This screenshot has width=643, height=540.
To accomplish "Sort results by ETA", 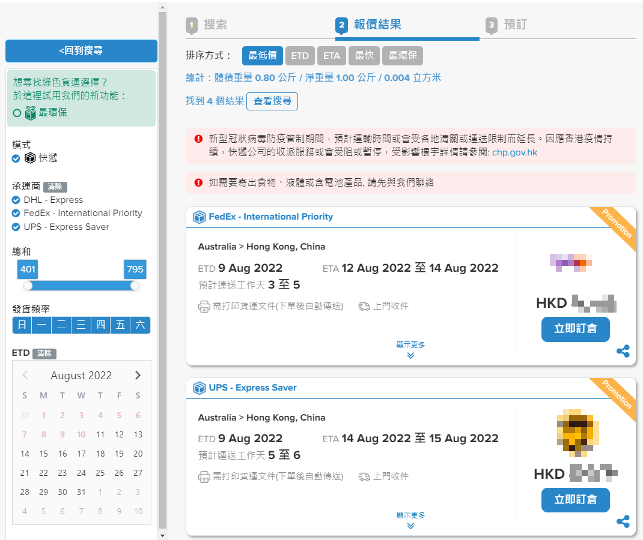I will tap(331, 56).
